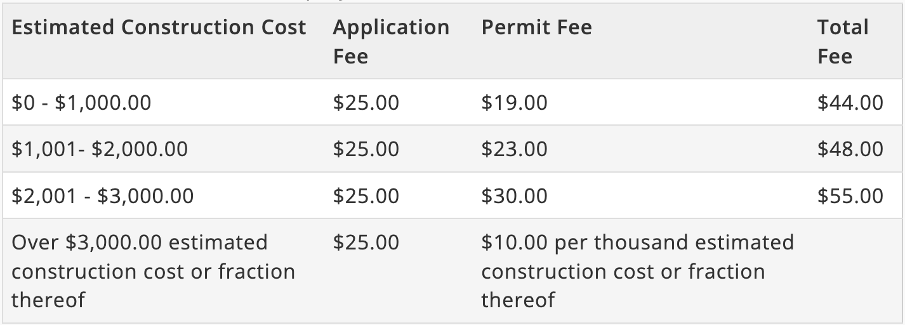Click the $25.00 application fee in $1,001 row
905x325 pixels.
pyautogui.click(x=366, y=149)
